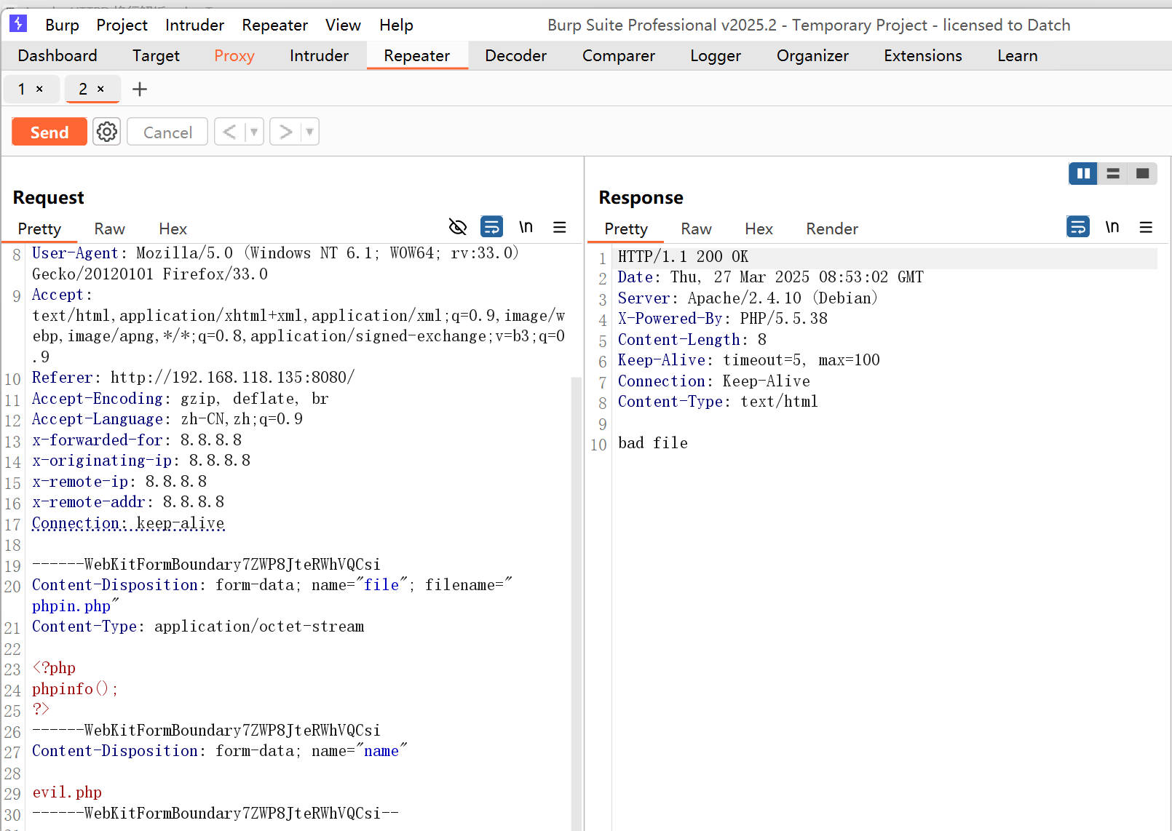Switch to the Logger tab

[716, 55]
